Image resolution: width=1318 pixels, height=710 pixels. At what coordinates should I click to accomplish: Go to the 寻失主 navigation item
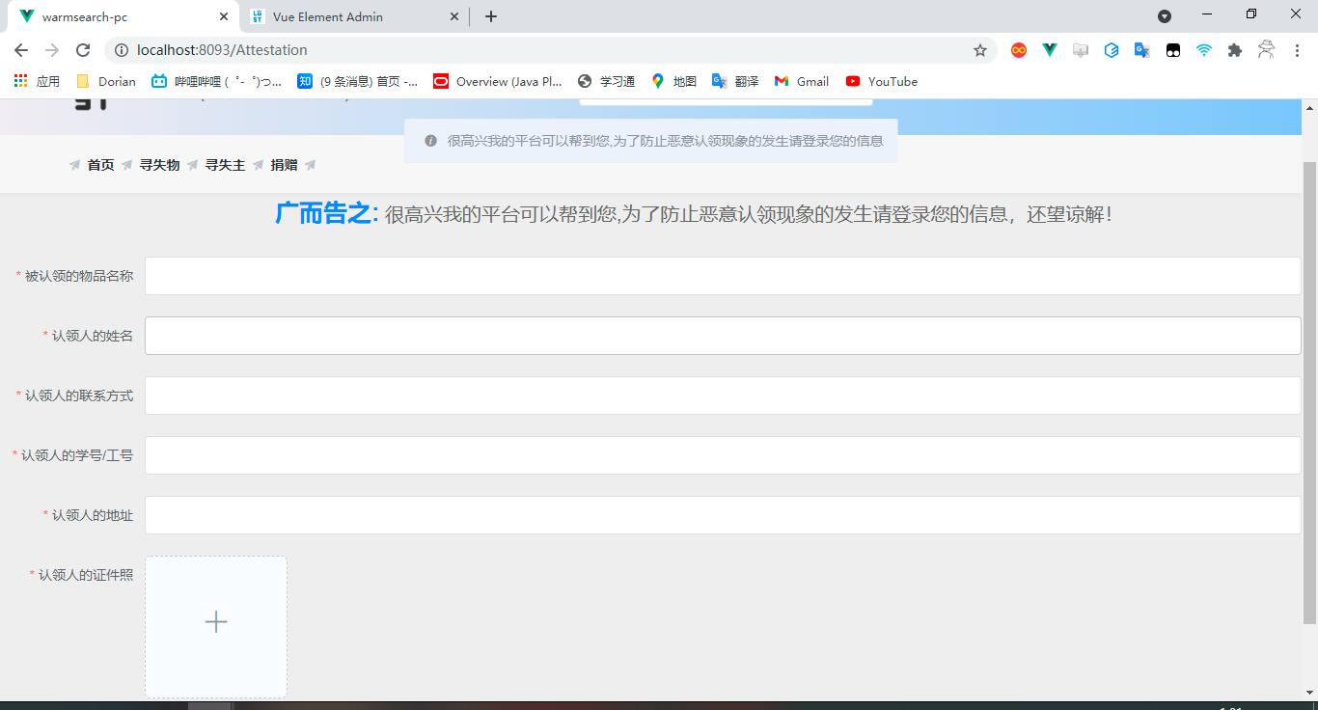[225, 165]
